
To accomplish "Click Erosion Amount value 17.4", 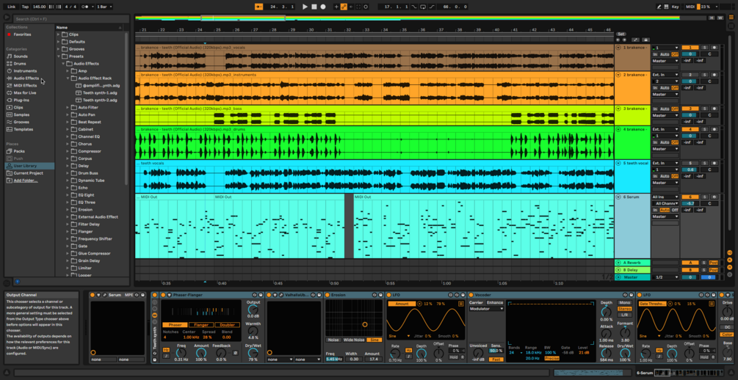I will (x=373, y=359).
